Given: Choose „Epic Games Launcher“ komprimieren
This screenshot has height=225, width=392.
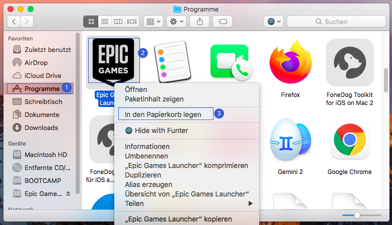Looking at the screenshot, I should pyautogui.click(x=186, y=165).
